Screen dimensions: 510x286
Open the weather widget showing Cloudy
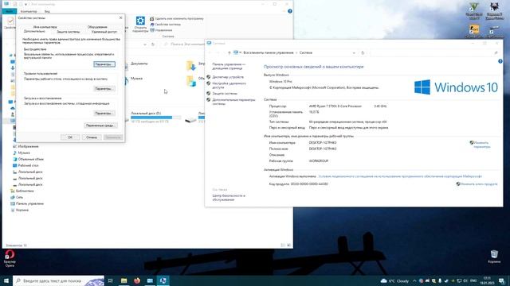point(394,280)
